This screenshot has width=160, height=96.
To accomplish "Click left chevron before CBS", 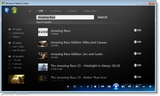I will click(x=37, y=11).
